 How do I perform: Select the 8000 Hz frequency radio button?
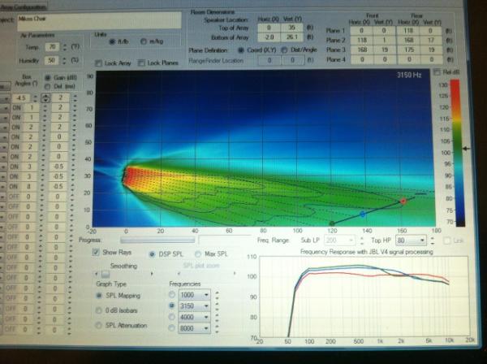[x=172, y=328]
